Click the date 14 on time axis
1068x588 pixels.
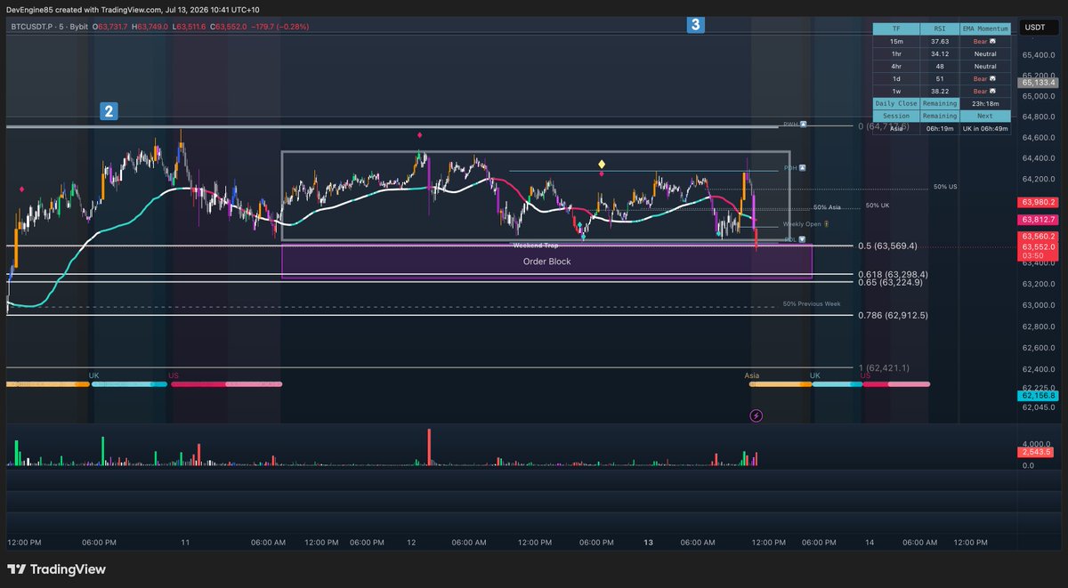[x=871, y=542]
